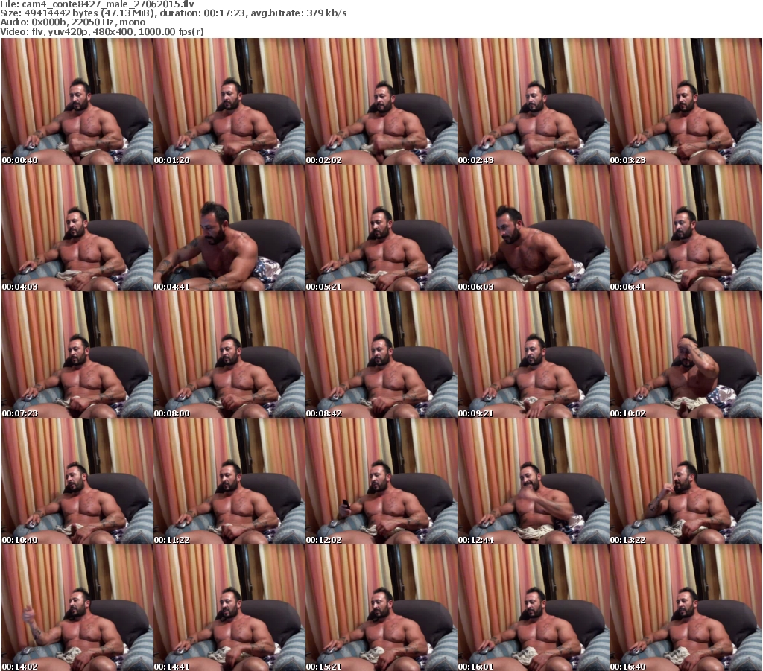Open the frame with timestamp 00:10:40
The width and height of the screenshot is (763, 671).
(77, 481)
